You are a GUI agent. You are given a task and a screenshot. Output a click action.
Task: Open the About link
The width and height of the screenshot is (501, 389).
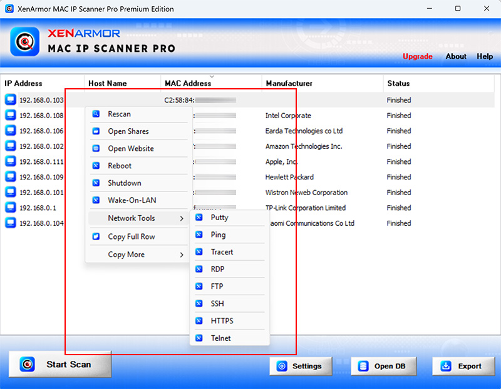click(x=456, y=56)
